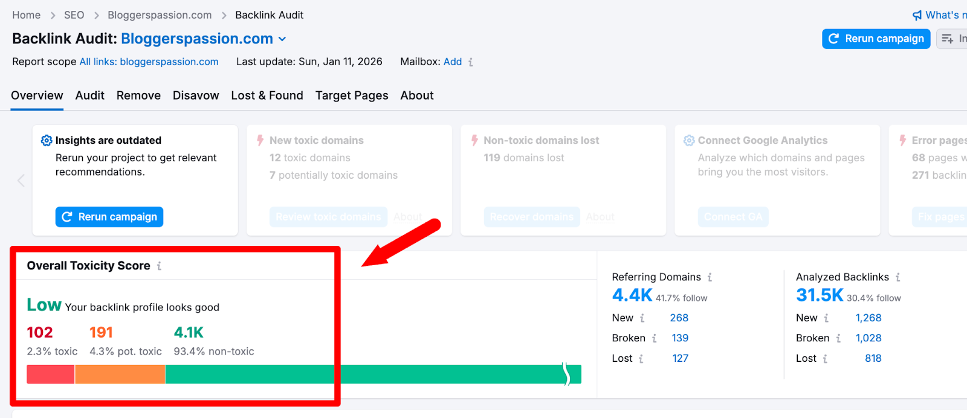Click info icon for Referring Domains Lost
The image size is (967, 418).
pos(641,359)
